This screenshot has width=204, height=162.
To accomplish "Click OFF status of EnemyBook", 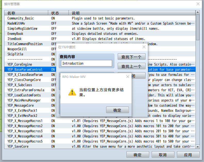I will coord(54,34).
